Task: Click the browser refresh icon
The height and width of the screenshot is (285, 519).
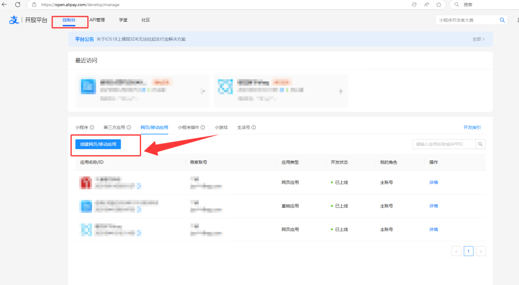Action: click(x=18, y=5)
